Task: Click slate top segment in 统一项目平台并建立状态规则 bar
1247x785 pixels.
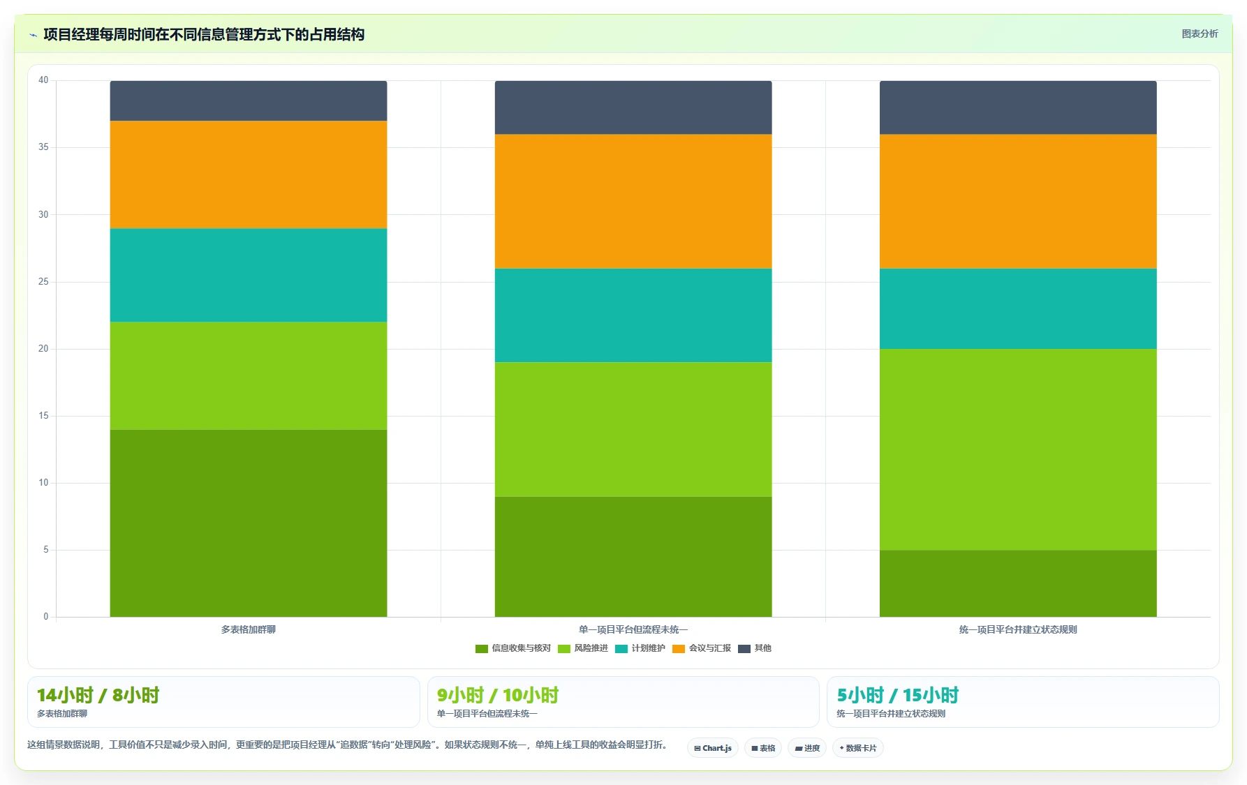Action: pos(1018,107)
